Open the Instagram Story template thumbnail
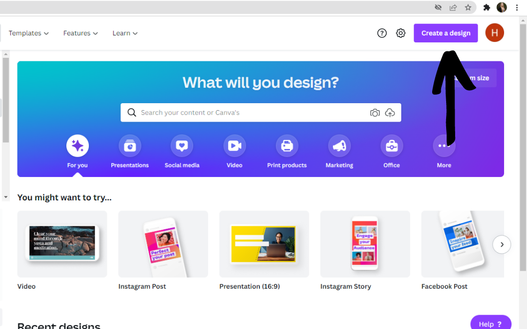This screenshot has height=329, width=527. click(x=365, y=244)
